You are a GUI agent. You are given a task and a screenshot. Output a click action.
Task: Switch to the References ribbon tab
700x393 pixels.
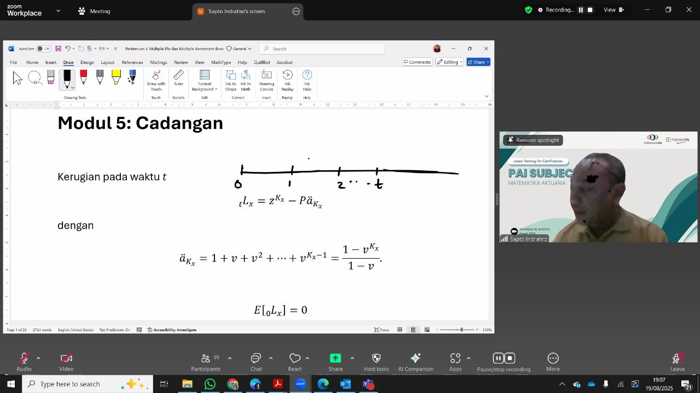click(132, 62)
